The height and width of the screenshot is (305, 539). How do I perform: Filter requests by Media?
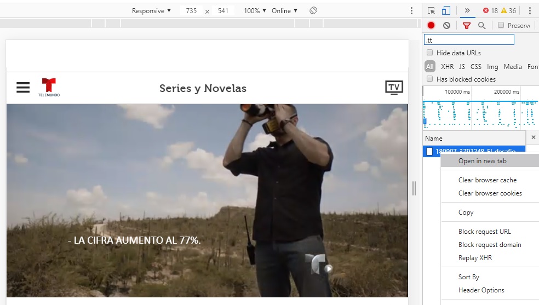coord(513,67)
